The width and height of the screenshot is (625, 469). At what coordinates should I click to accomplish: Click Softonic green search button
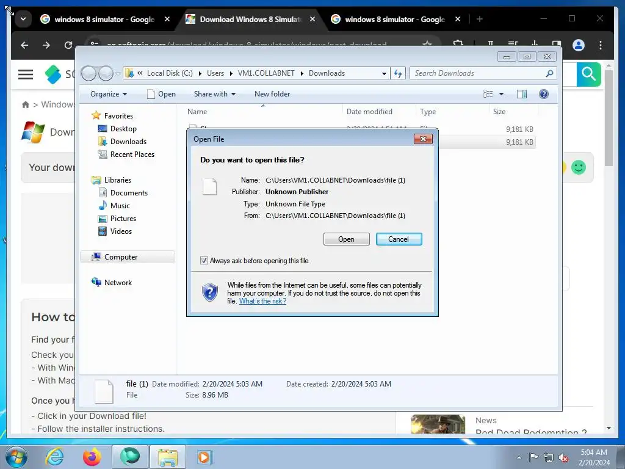588,74
